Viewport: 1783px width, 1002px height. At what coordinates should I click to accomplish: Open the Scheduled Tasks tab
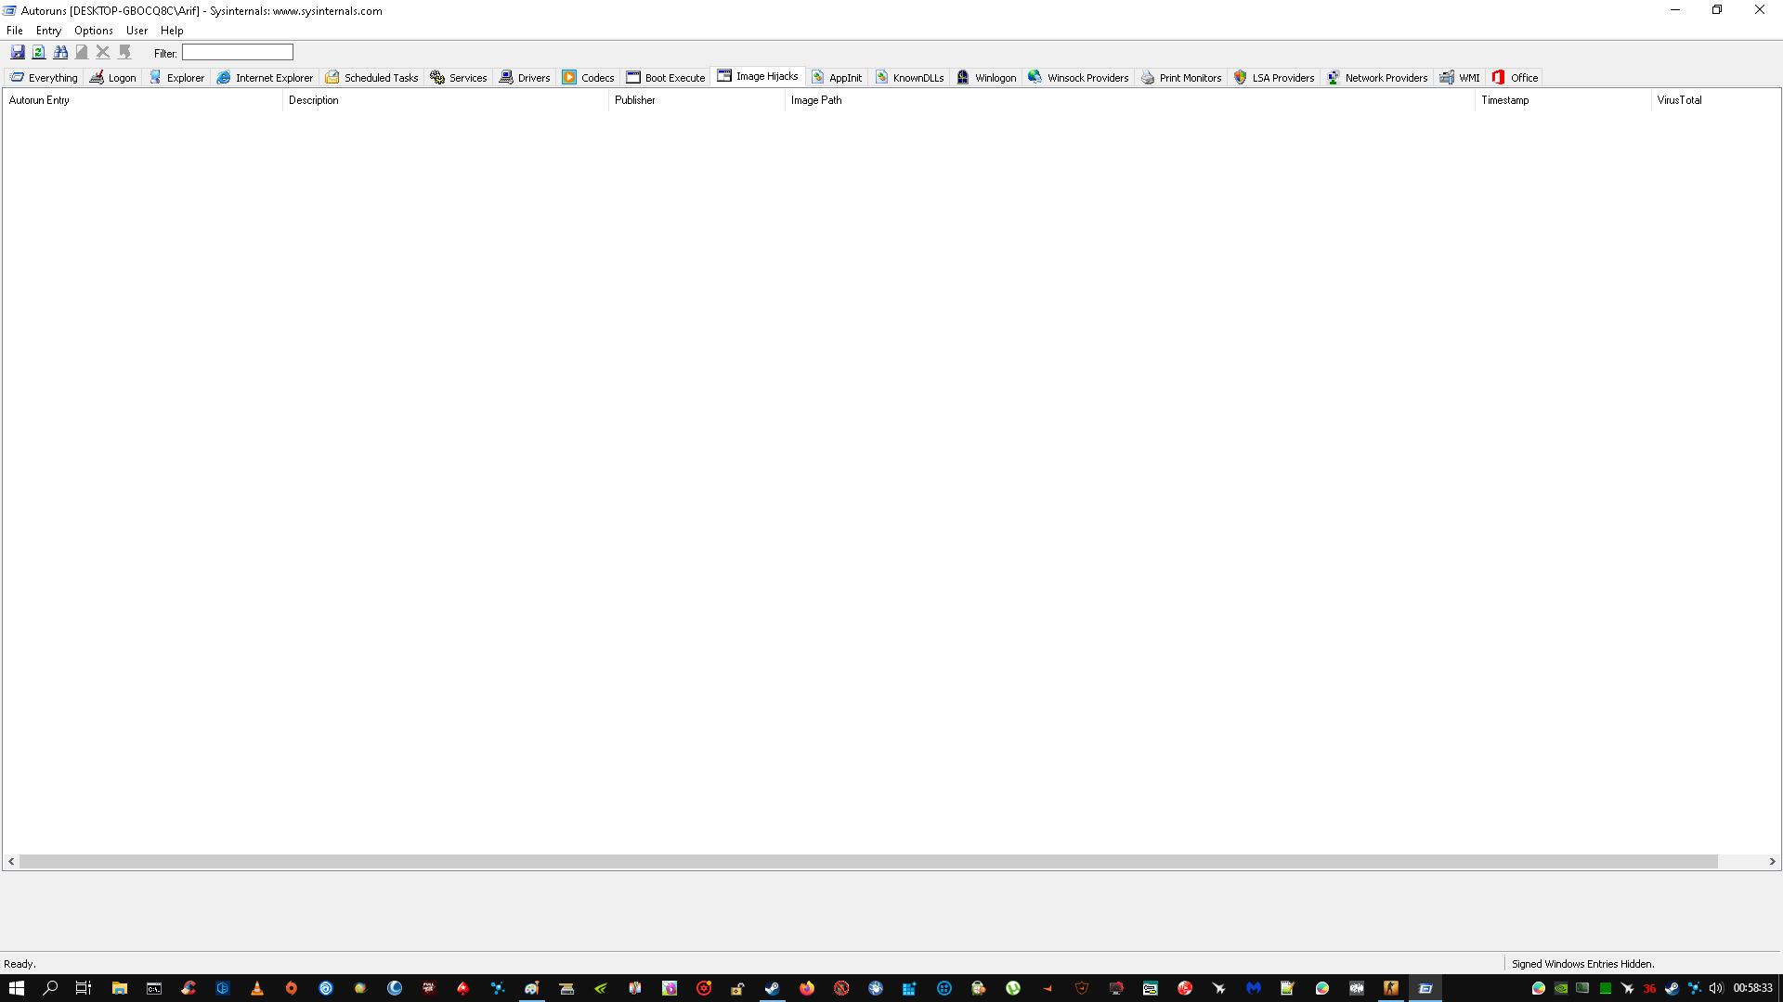coord(371,78)
